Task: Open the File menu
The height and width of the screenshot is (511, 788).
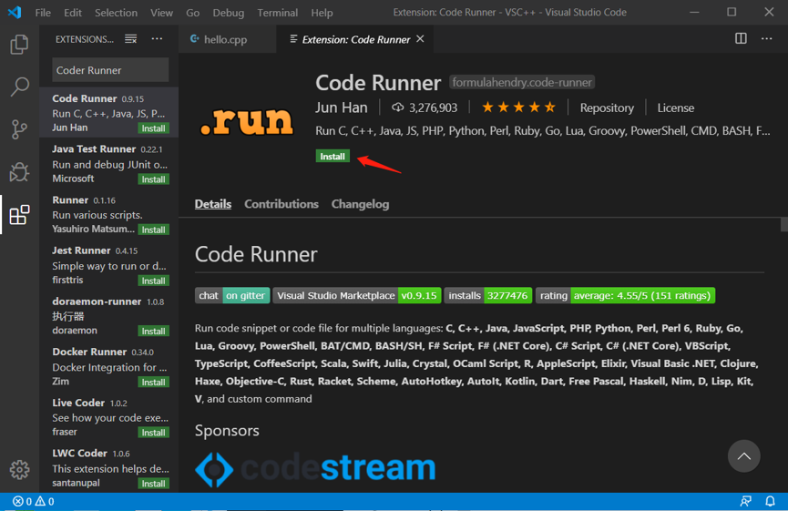Action: tap(43, 13)
